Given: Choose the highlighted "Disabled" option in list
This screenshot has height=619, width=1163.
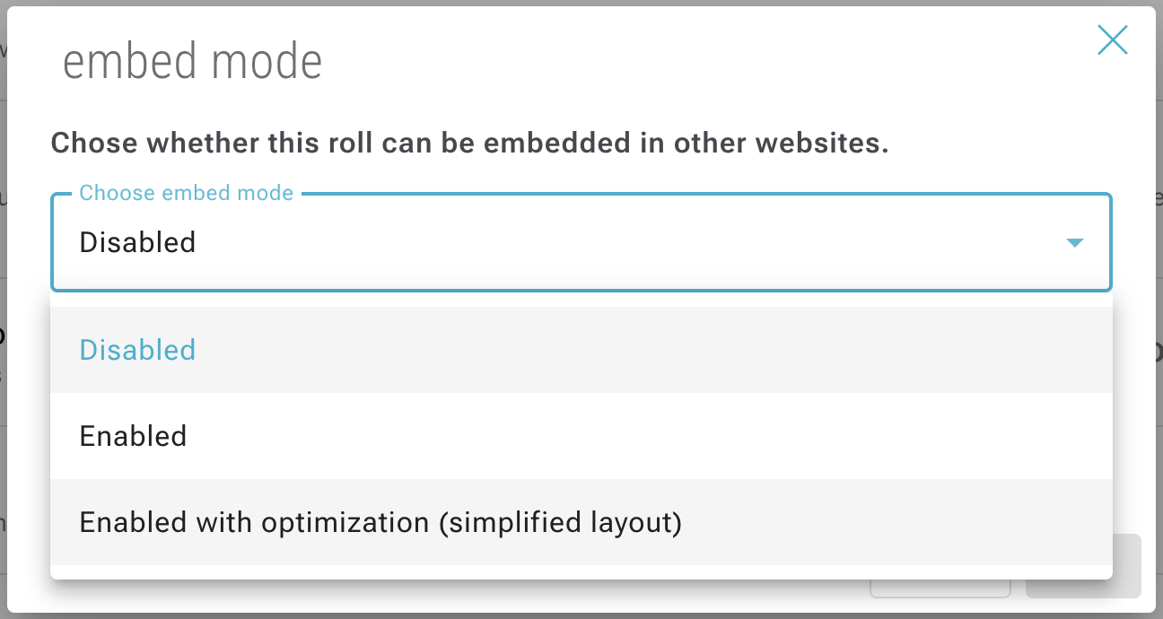Looking at the screenshot, I should pyautogui.click(x=137, y=350).
